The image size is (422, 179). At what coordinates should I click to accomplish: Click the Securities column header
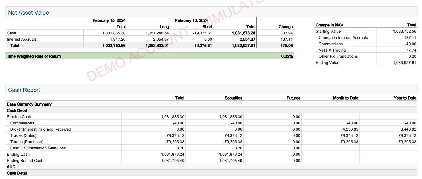point(233,98)
